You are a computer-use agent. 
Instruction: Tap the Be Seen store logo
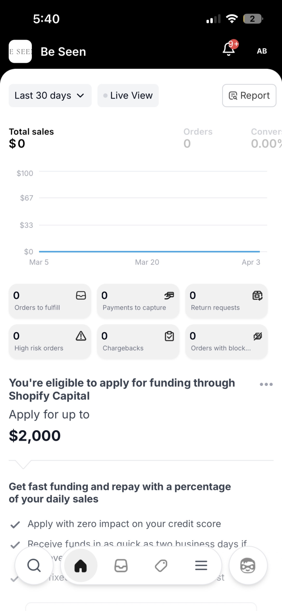pos(20,51)
